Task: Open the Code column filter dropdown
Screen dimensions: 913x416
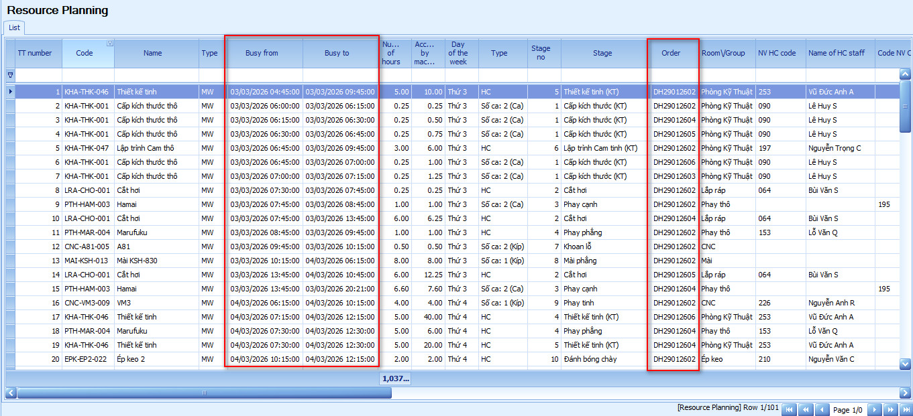Action: click(110, 44)
